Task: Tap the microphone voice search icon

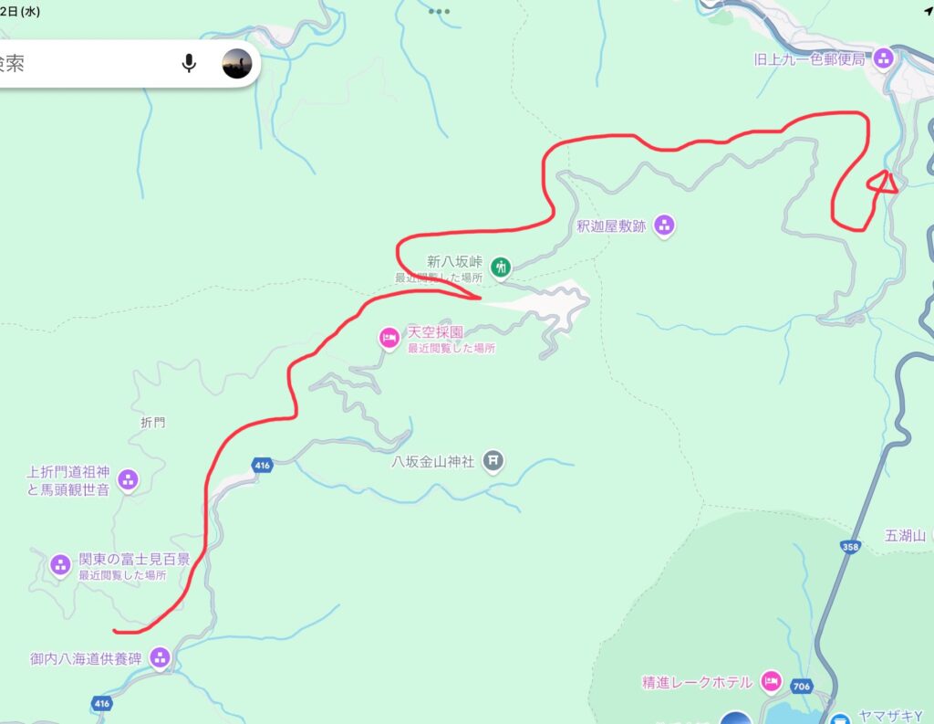Action: (x=188, y=63)
